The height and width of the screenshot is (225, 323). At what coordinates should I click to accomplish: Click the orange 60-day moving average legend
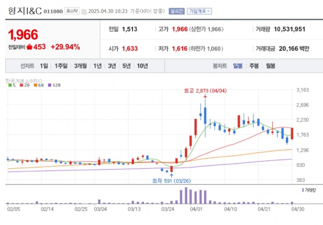tap(39, 85)
